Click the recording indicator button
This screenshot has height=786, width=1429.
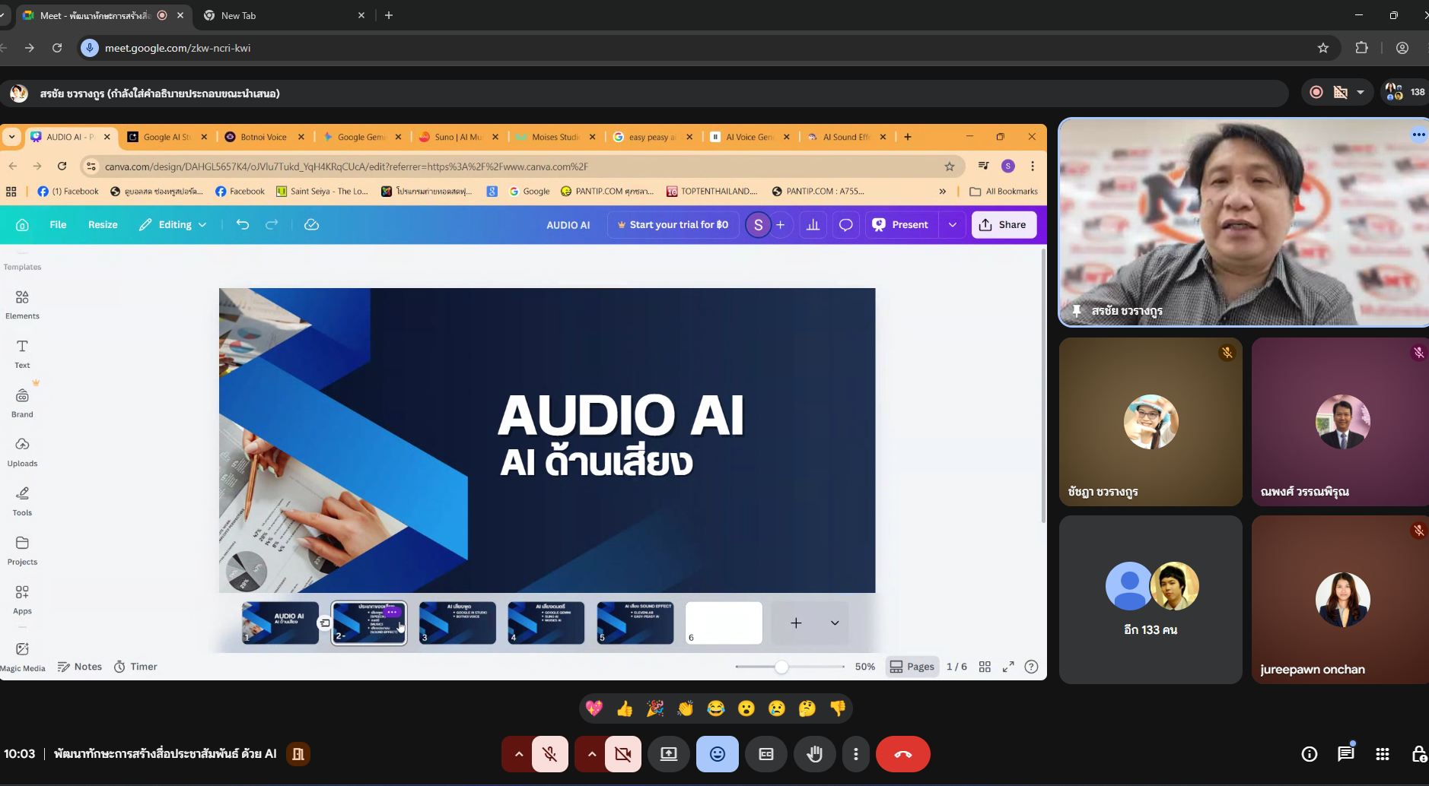coord(1316,92)
